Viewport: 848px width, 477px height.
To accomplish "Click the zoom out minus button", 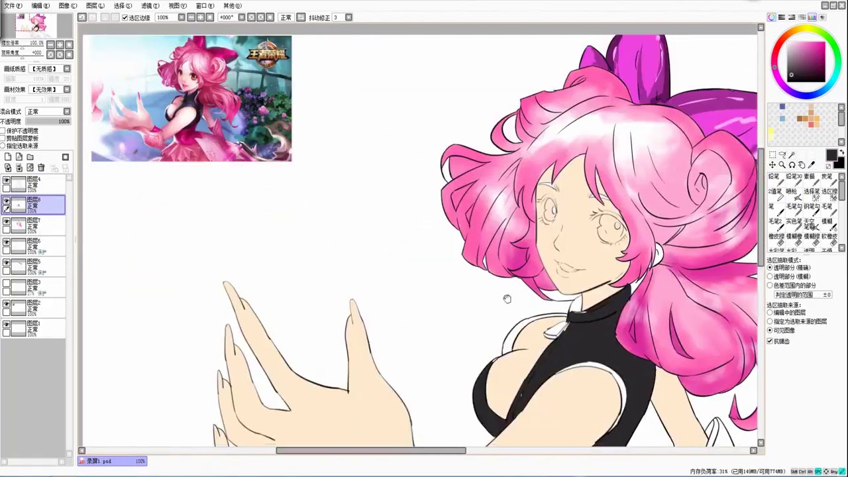I will (x=191, y=17).
